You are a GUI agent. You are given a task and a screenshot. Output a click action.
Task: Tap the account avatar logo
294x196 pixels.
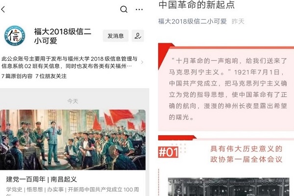click(x=15, y=36)
